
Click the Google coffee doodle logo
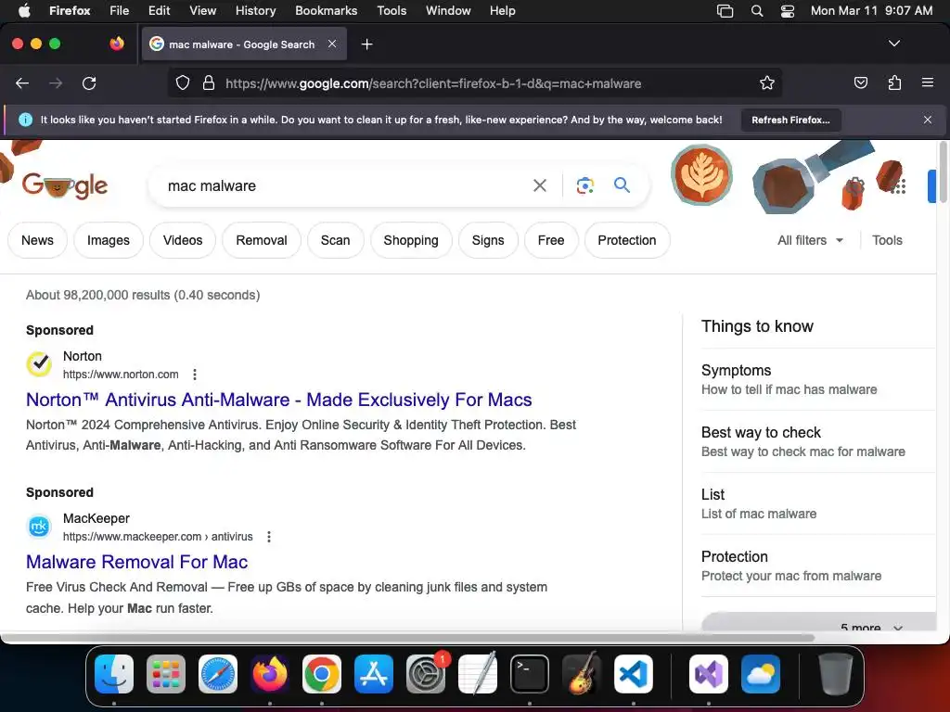pos(65,185)
